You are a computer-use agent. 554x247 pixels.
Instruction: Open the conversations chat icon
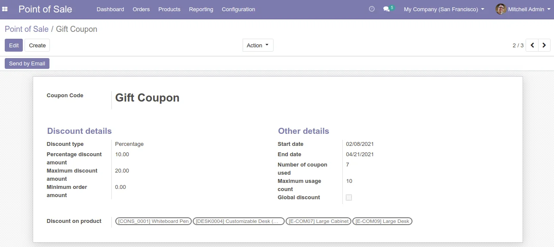[386, 9]
